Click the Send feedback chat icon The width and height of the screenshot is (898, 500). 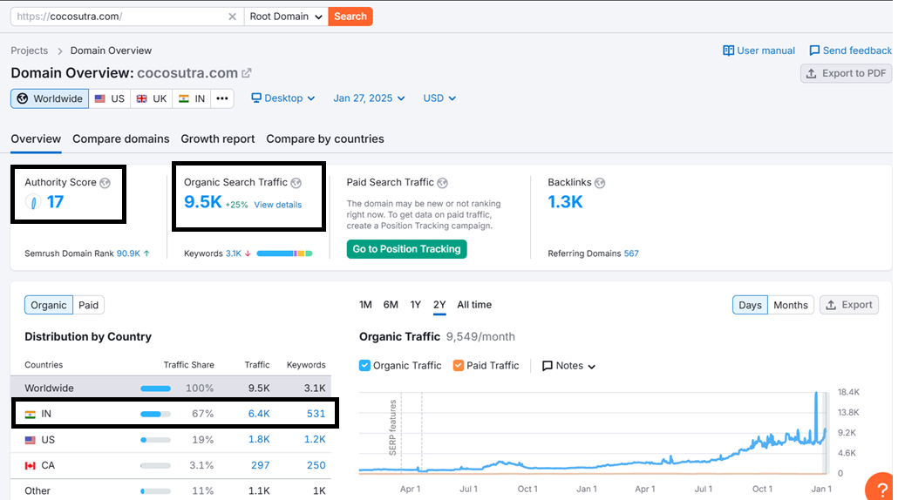point(814,51)
